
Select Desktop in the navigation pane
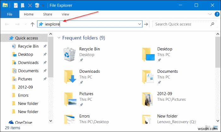pos(25,55)
